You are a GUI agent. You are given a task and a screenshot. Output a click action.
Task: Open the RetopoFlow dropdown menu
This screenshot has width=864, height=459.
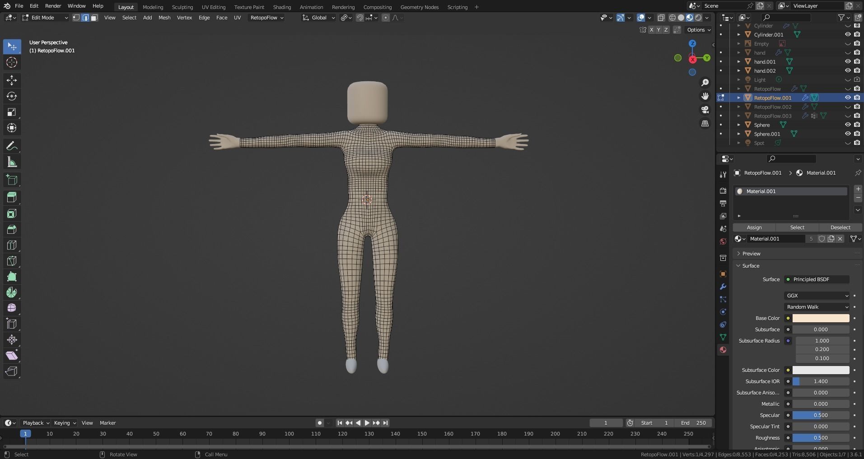266,18
